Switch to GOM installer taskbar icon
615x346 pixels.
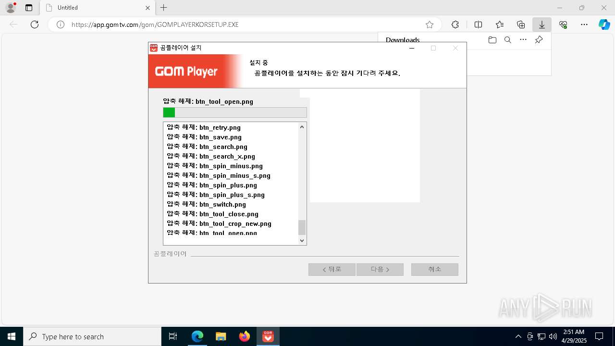268,336
